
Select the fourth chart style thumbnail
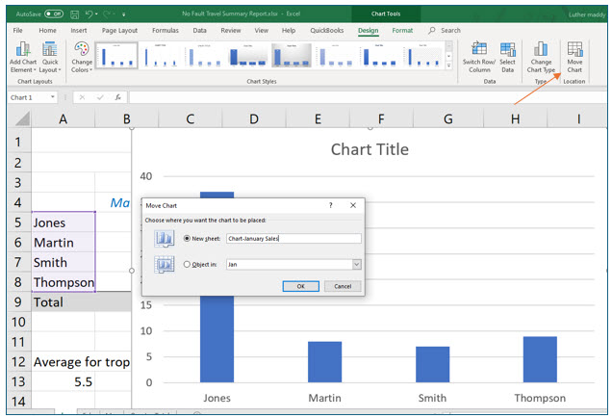(x=248, y=56)
